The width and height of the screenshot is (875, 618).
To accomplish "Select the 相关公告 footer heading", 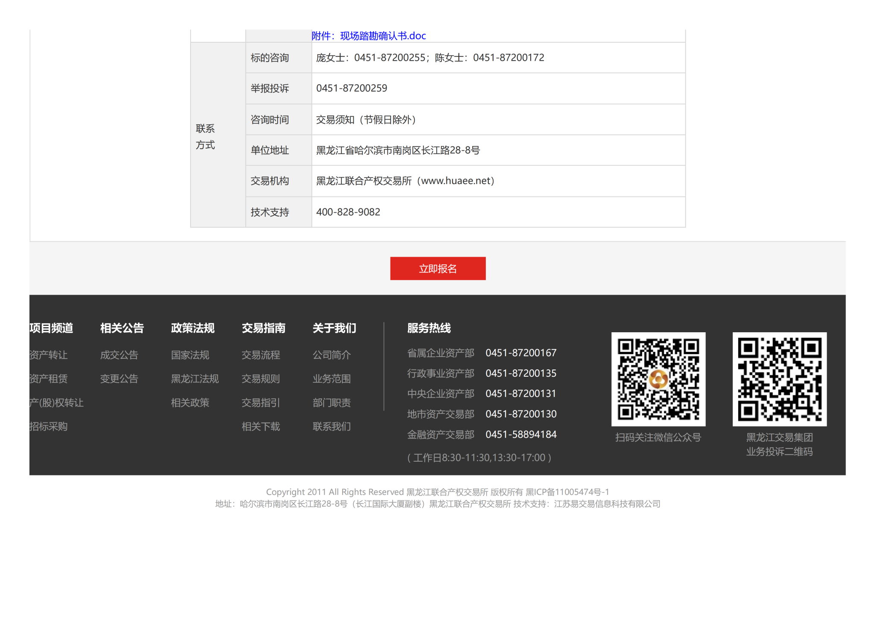I will point(122,328).
